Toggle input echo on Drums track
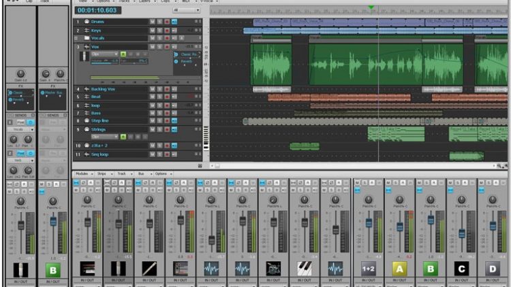The width and height of the screenshot is (511, 287). [174, 22]
